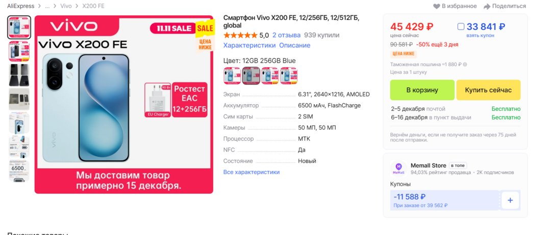Image resolution: width=556 pixels, height=235 pixels.
Task: Click the share arrow icon
Action: point(487,6)
